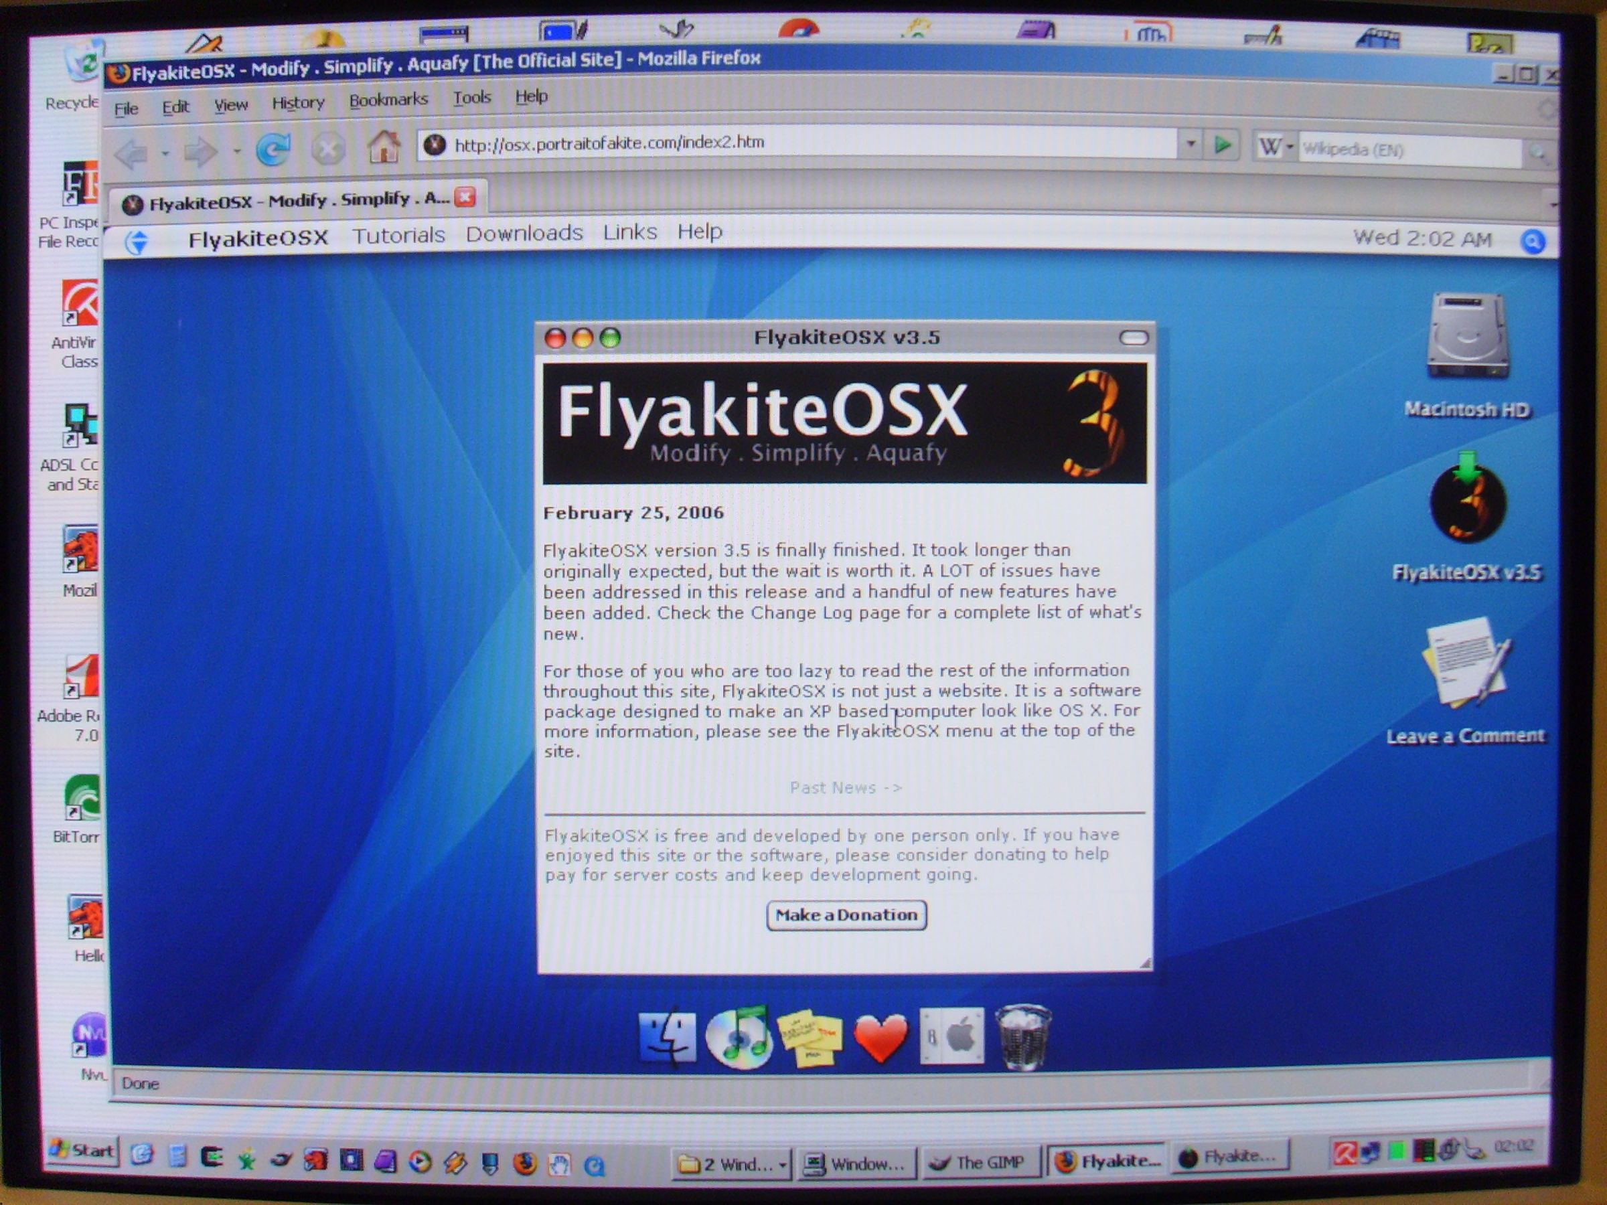
Task: Click the Trash can icon in the dock
Action: click(x=1022, y=1036)
